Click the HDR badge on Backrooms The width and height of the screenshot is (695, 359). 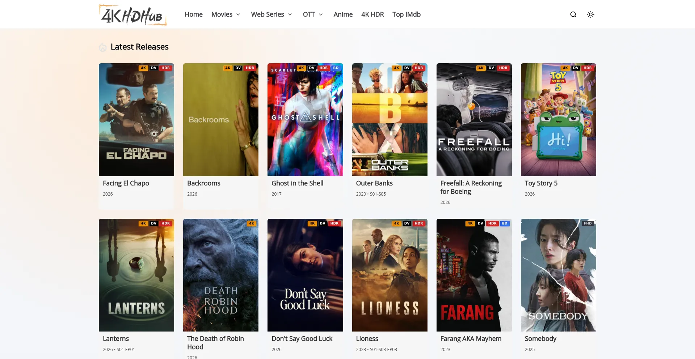(x=250, y=68)
